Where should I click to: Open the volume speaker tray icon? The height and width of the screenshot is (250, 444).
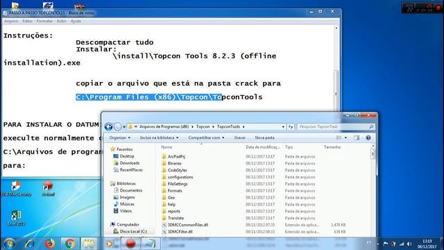pyautogui.click(x=409, y=244)
